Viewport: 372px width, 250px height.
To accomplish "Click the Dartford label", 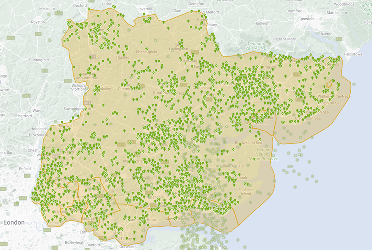I will coord(93,245).
